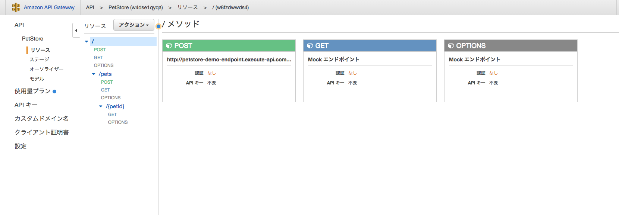Open PetStore API in sidebar
Image resolution: width=619 pixels, height=215 pixels.
coord(32,39)
